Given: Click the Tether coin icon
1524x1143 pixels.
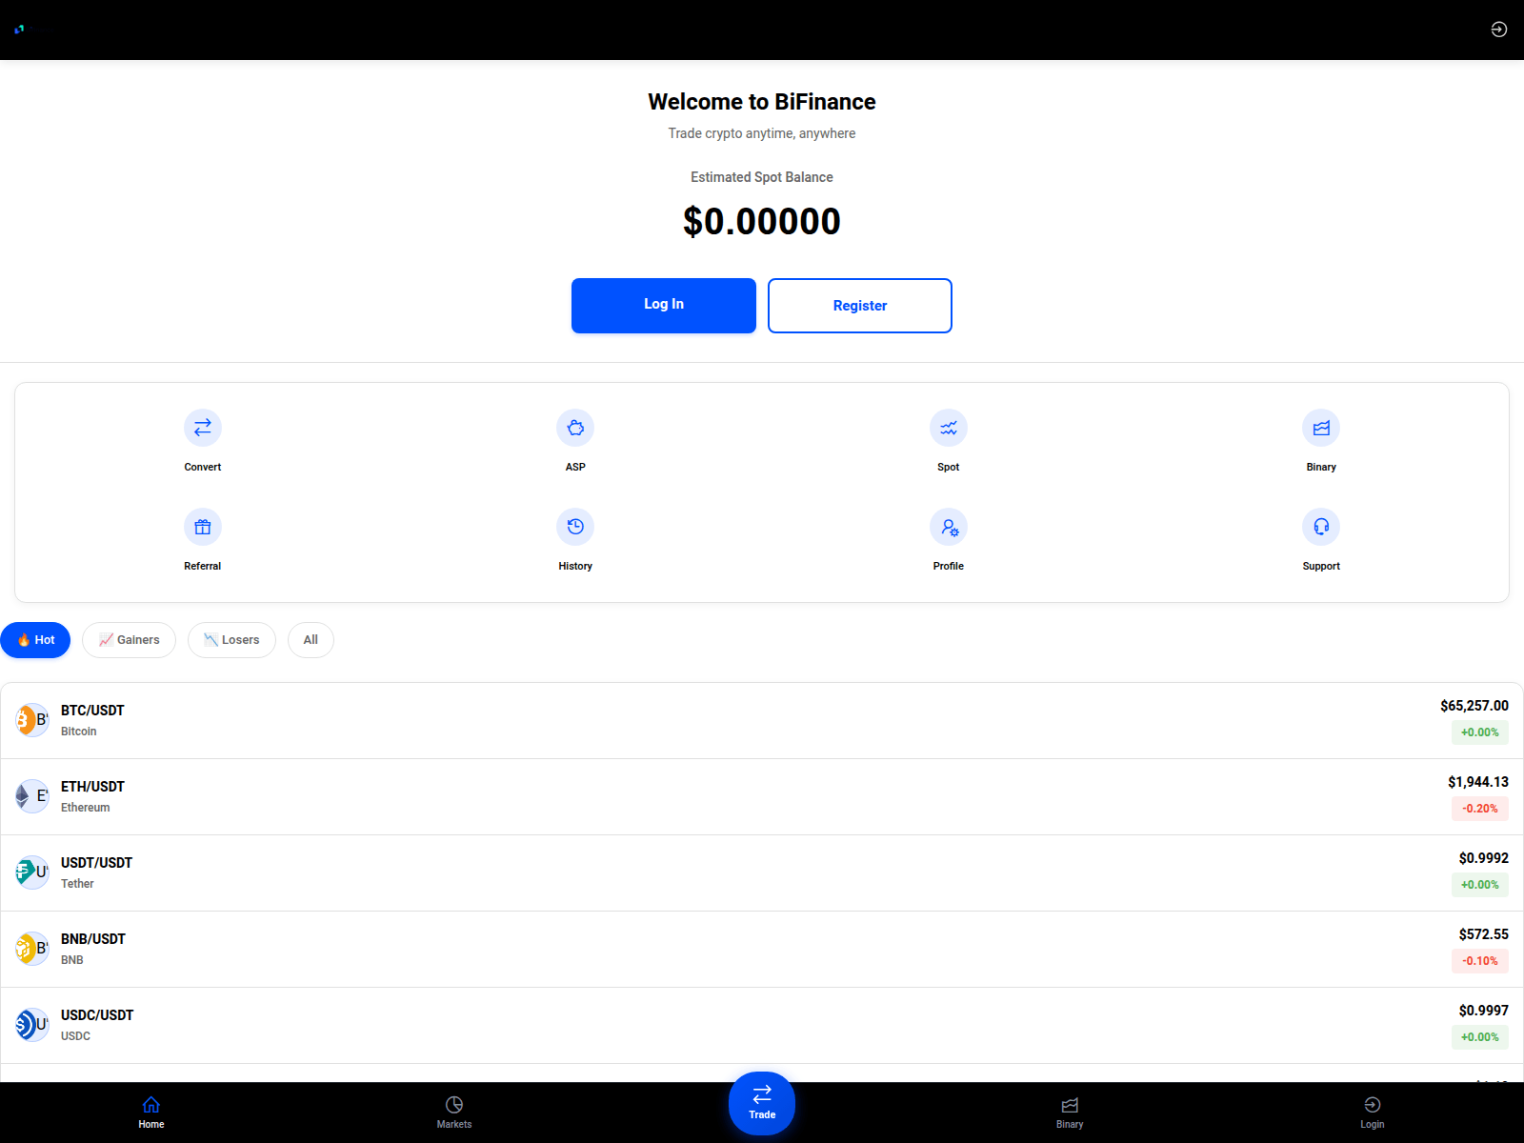Looking at the screenshot, I should (31, 872).
